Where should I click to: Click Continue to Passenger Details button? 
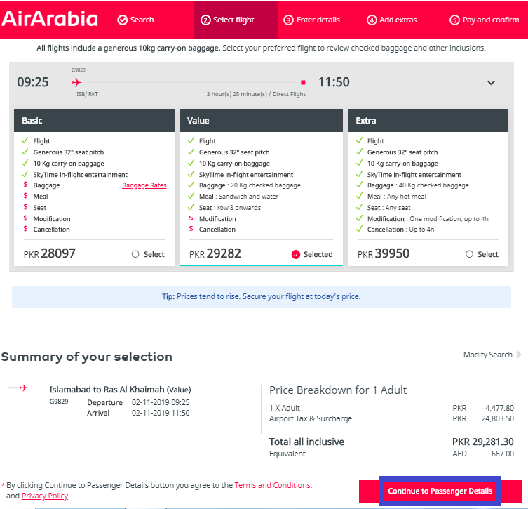tap(440, 491)
